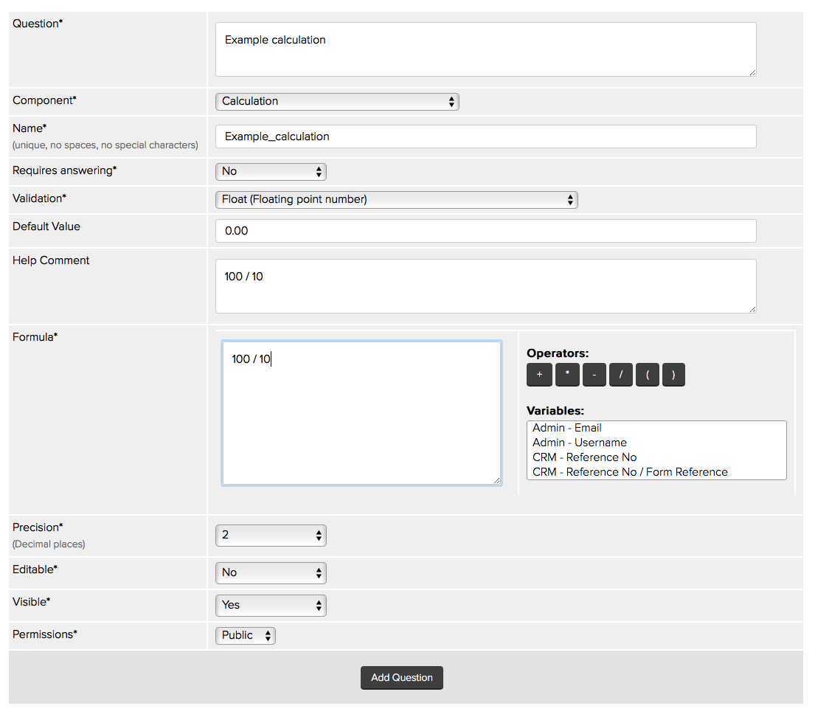Add an opening parenthesis to formula
The width and height of the screenshot is (815, 717).
[647, 375]
